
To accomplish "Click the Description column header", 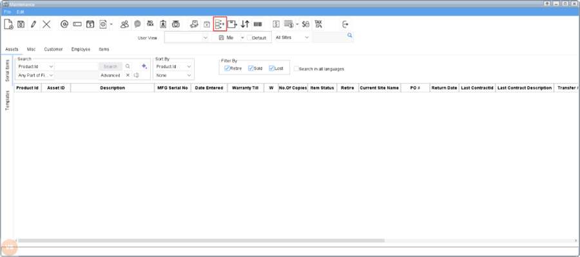I will (x=112, y=88).
